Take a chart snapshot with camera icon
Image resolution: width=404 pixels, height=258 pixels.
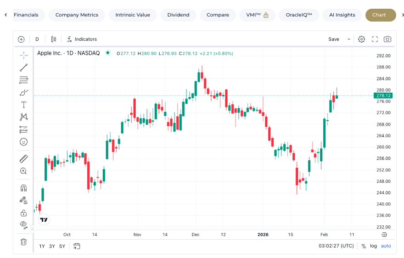pos(387,39)
